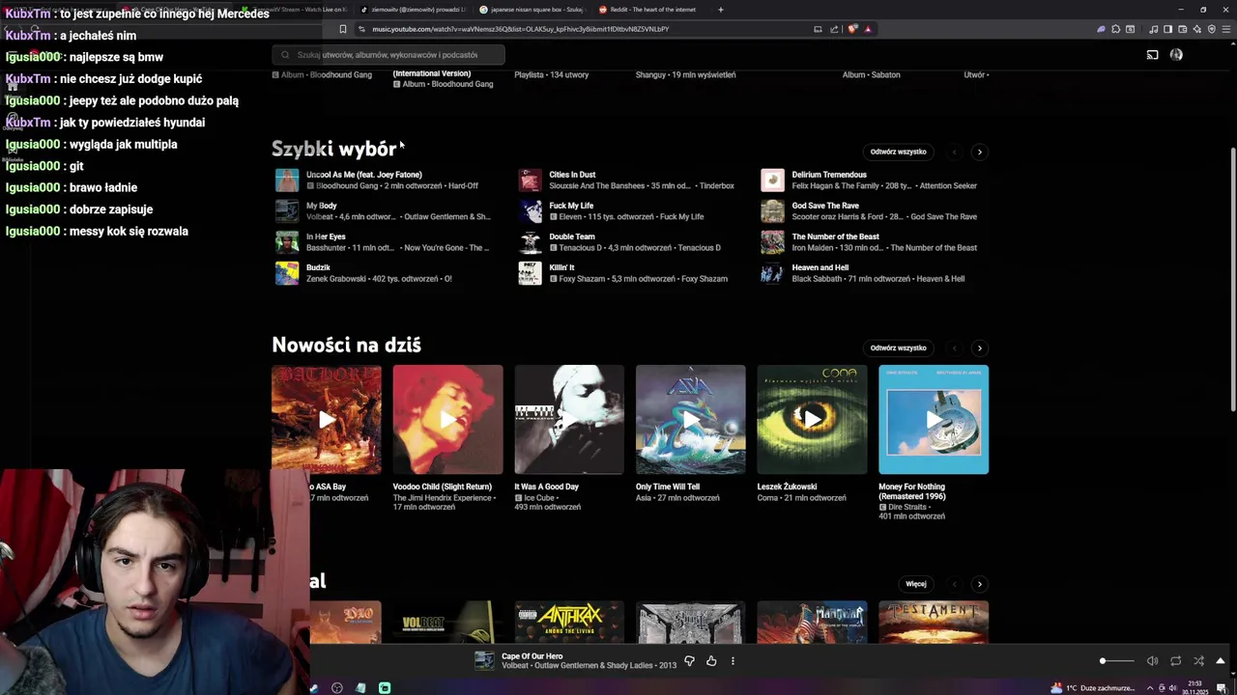This screenshot has height=695, width=1237.
Task: Click the Brave Rewards triangle icon
Action: pyautogui.click(x=868, y=29)
